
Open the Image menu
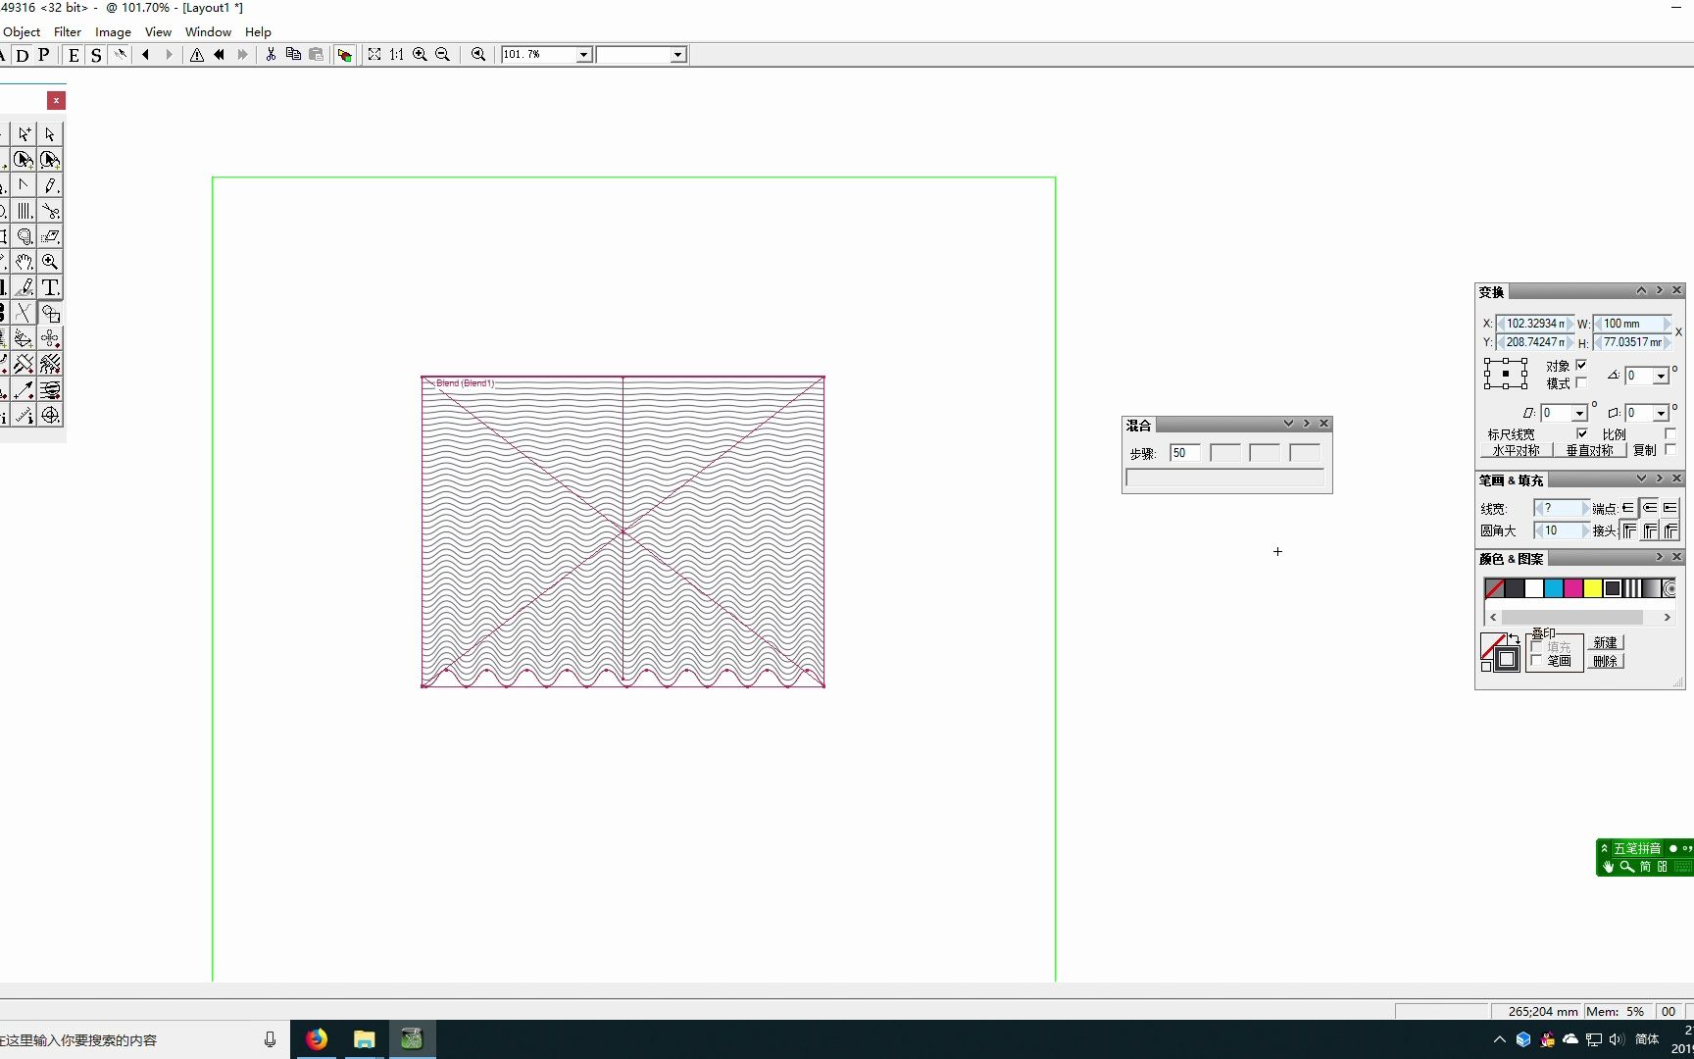tap(113, 31)
